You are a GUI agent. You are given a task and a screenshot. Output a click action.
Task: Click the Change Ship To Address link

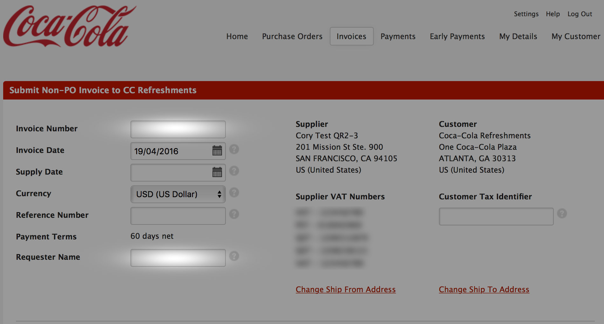tap(484, 290)
